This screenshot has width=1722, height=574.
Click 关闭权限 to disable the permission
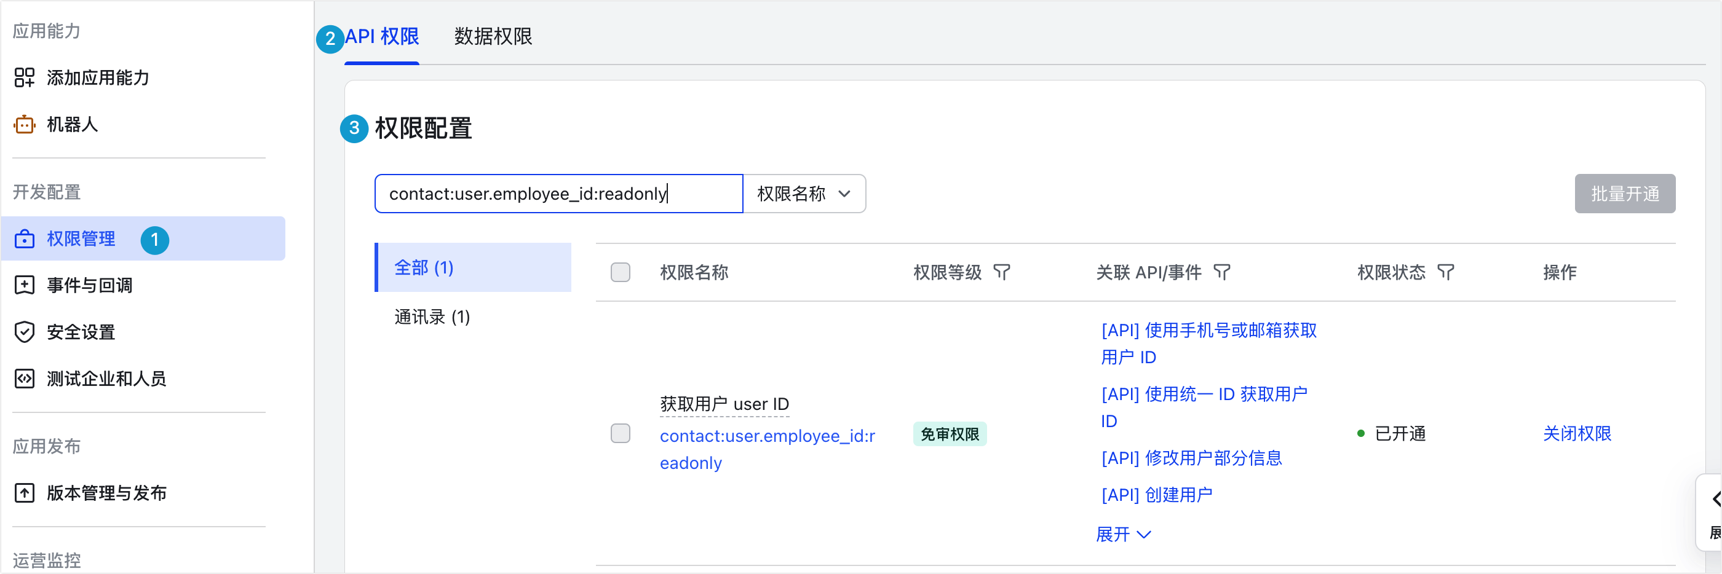point(1576,434)
